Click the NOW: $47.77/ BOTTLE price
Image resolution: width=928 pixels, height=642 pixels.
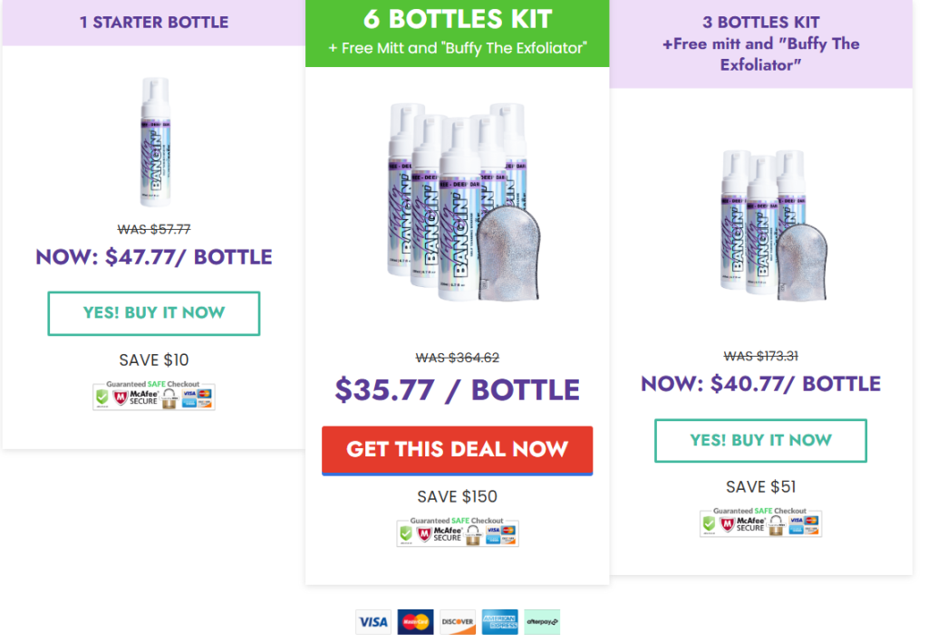[154, 257]
